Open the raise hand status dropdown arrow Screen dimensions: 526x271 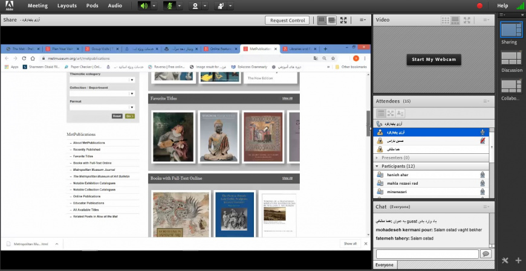tap(232, 5)
